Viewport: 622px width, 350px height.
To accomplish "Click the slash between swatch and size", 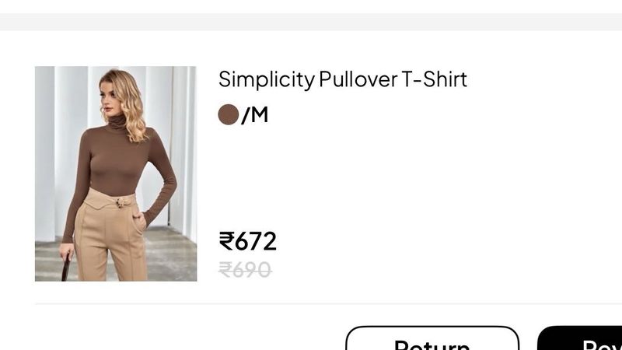I will pyautogui.click(x=246, y=115).
